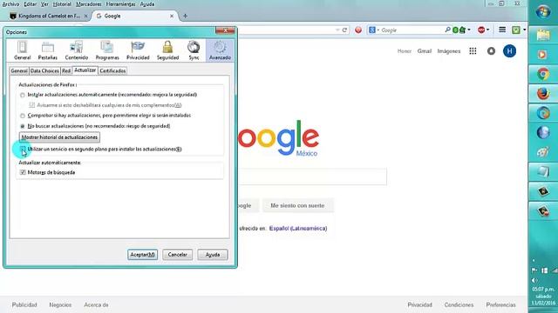Open the Windows Start orb
The width and height of the screenshot is (558, 313).
(543, 12)
